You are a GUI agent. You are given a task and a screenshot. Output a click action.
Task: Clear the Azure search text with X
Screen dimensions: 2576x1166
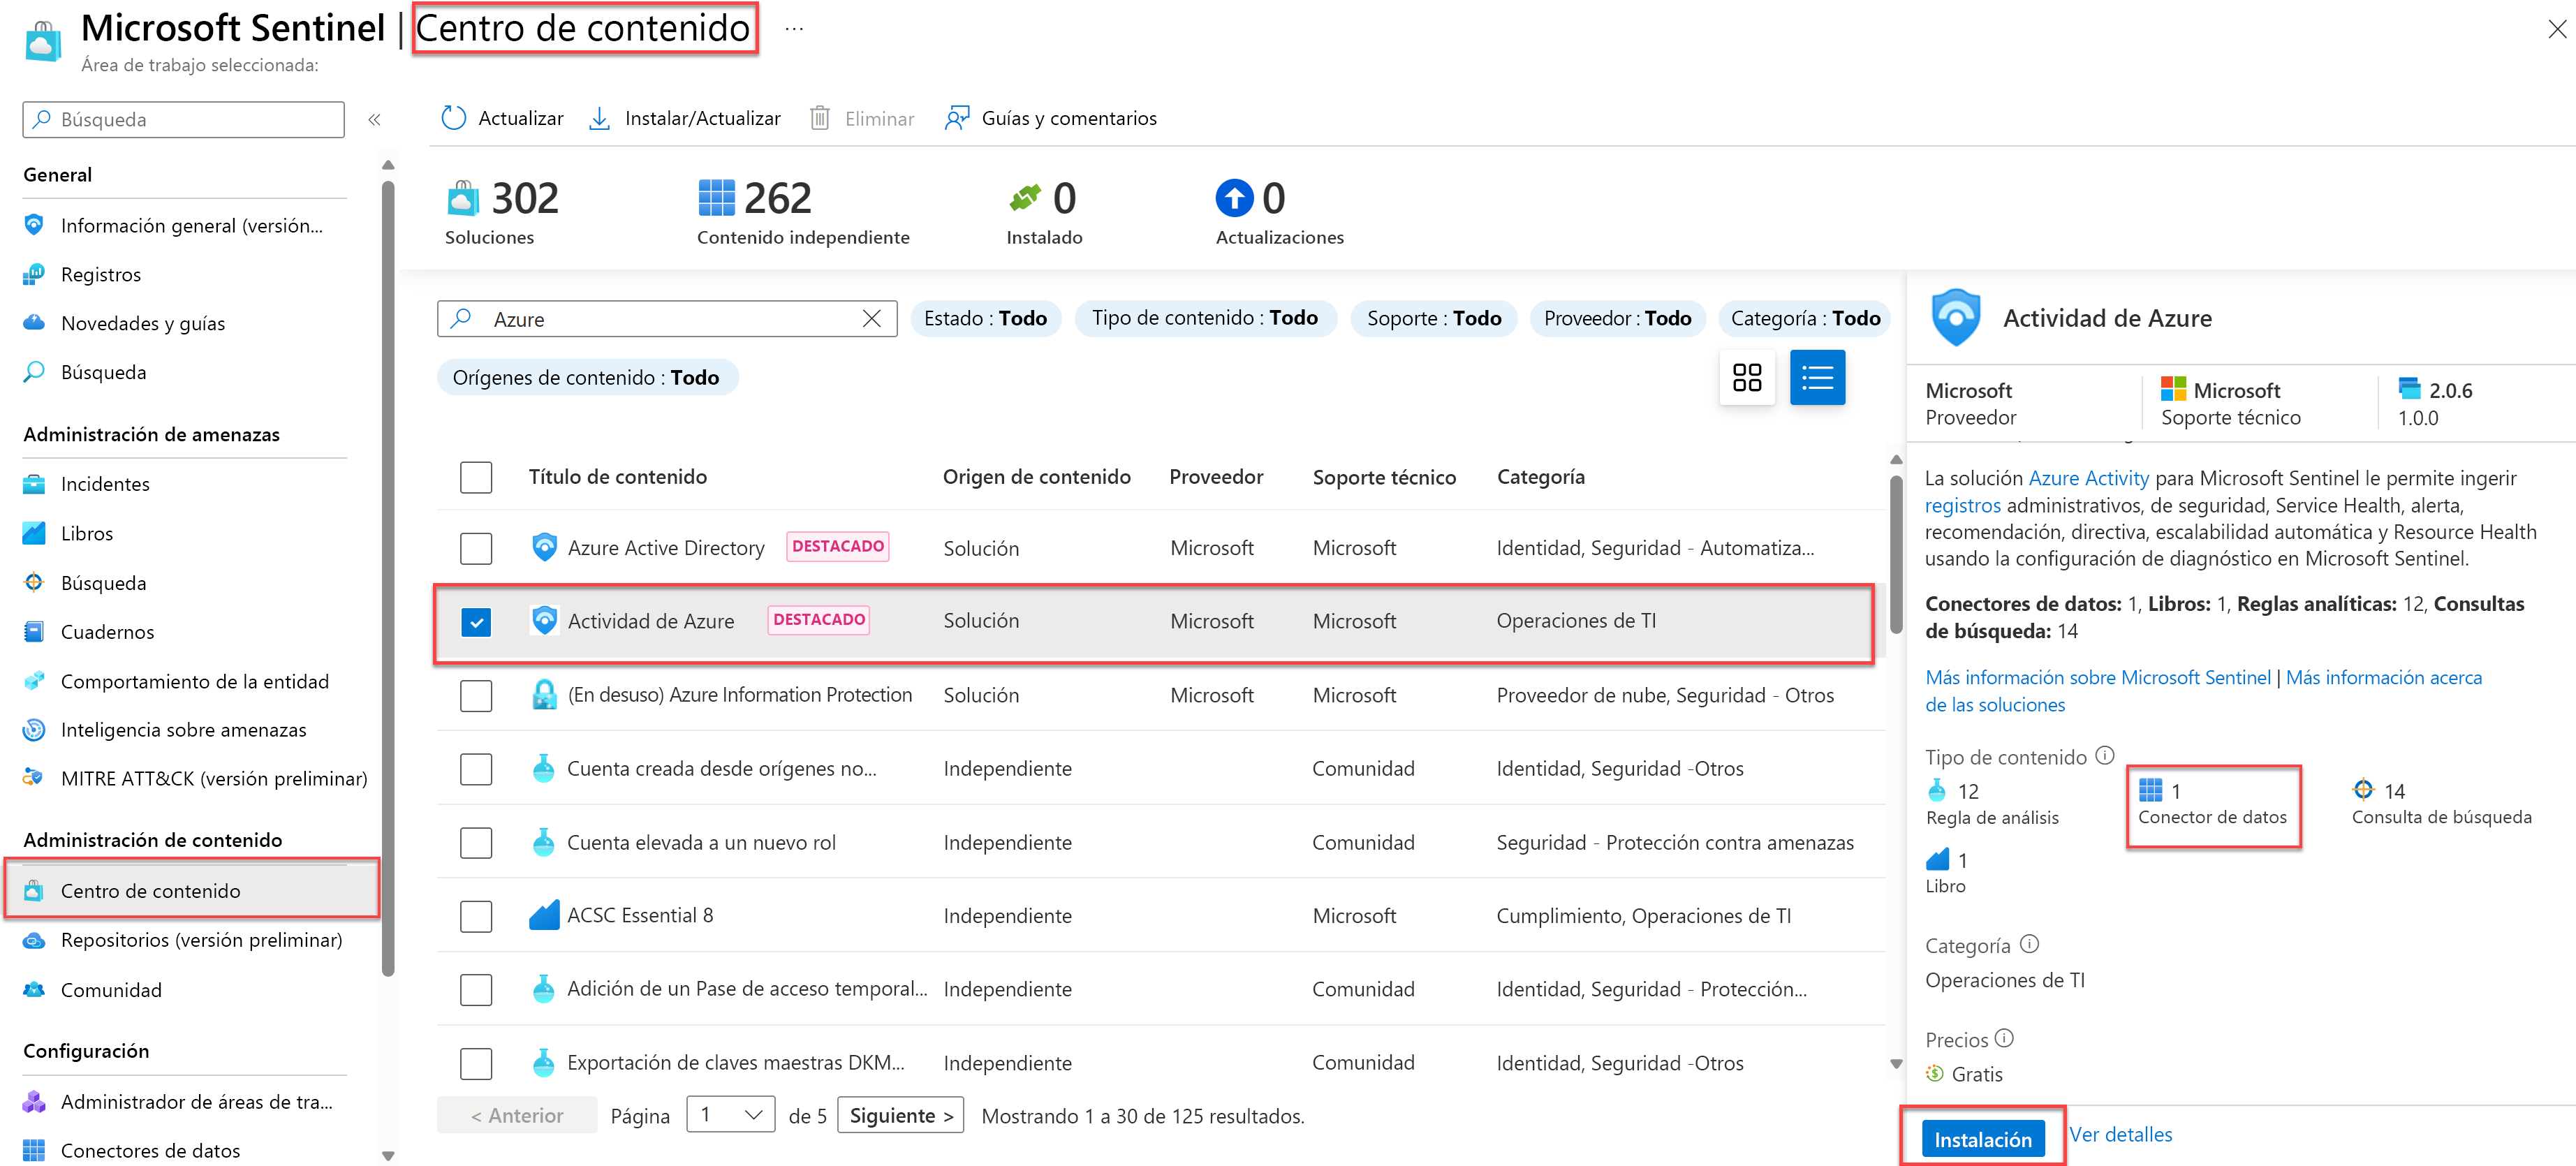(x=872, y=318)
